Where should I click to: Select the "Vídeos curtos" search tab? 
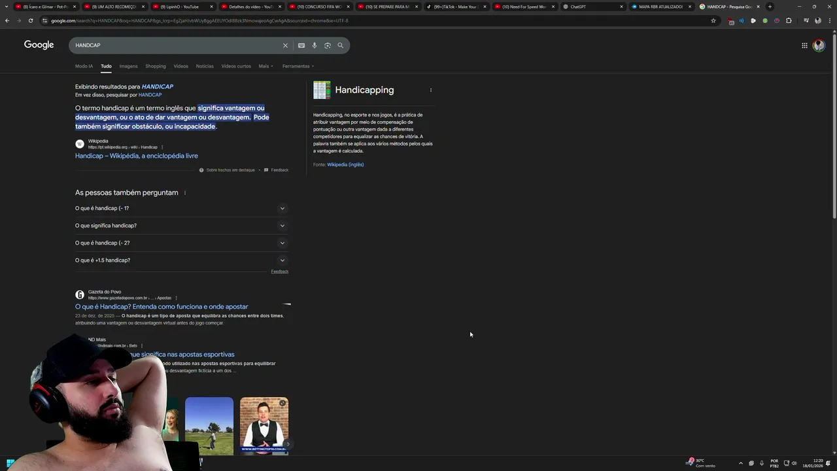pyautogui.click(x=236, y=66)
